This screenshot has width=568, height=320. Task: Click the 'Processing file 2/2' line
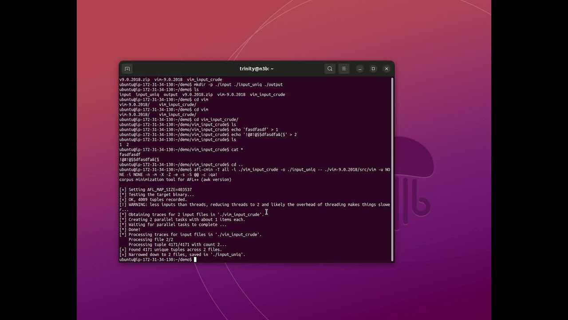tap(151, 240)
